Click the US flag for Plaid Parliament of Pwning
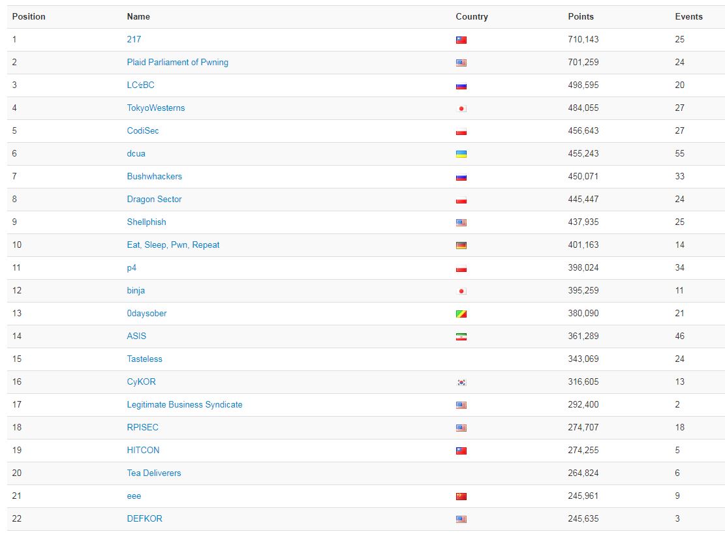The image size is (725, 536). coord(461,63)
